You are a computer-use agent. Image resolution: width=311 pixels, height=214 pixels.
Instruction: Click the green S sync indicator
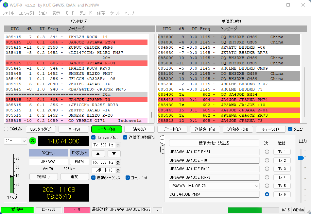(x=32, y=141)
